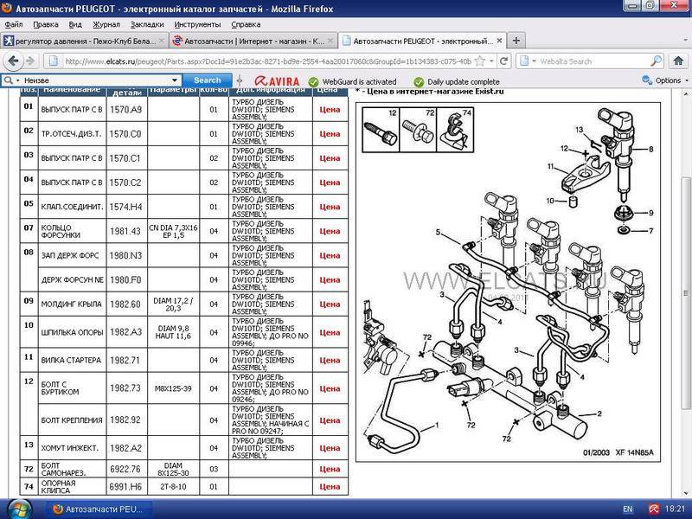Image resolution: width=692 pixels, height=519 pixels.
Task: Click Цена link for part 1982.60
Action: tap(330, 304)
